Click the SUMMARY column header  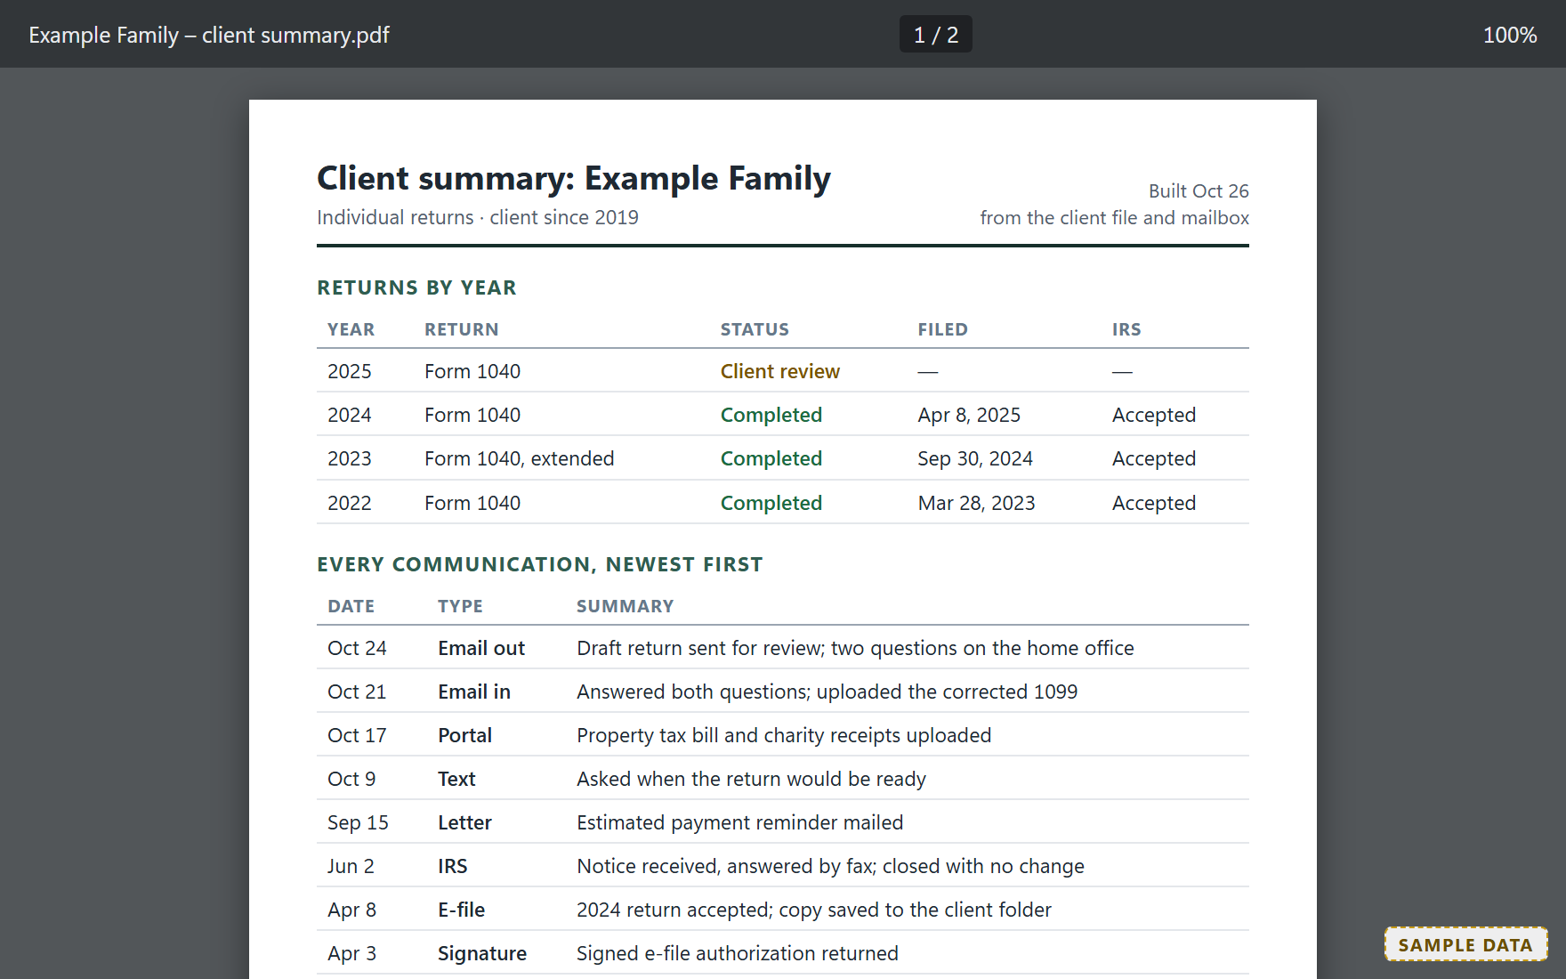click(x=625, y=606)
